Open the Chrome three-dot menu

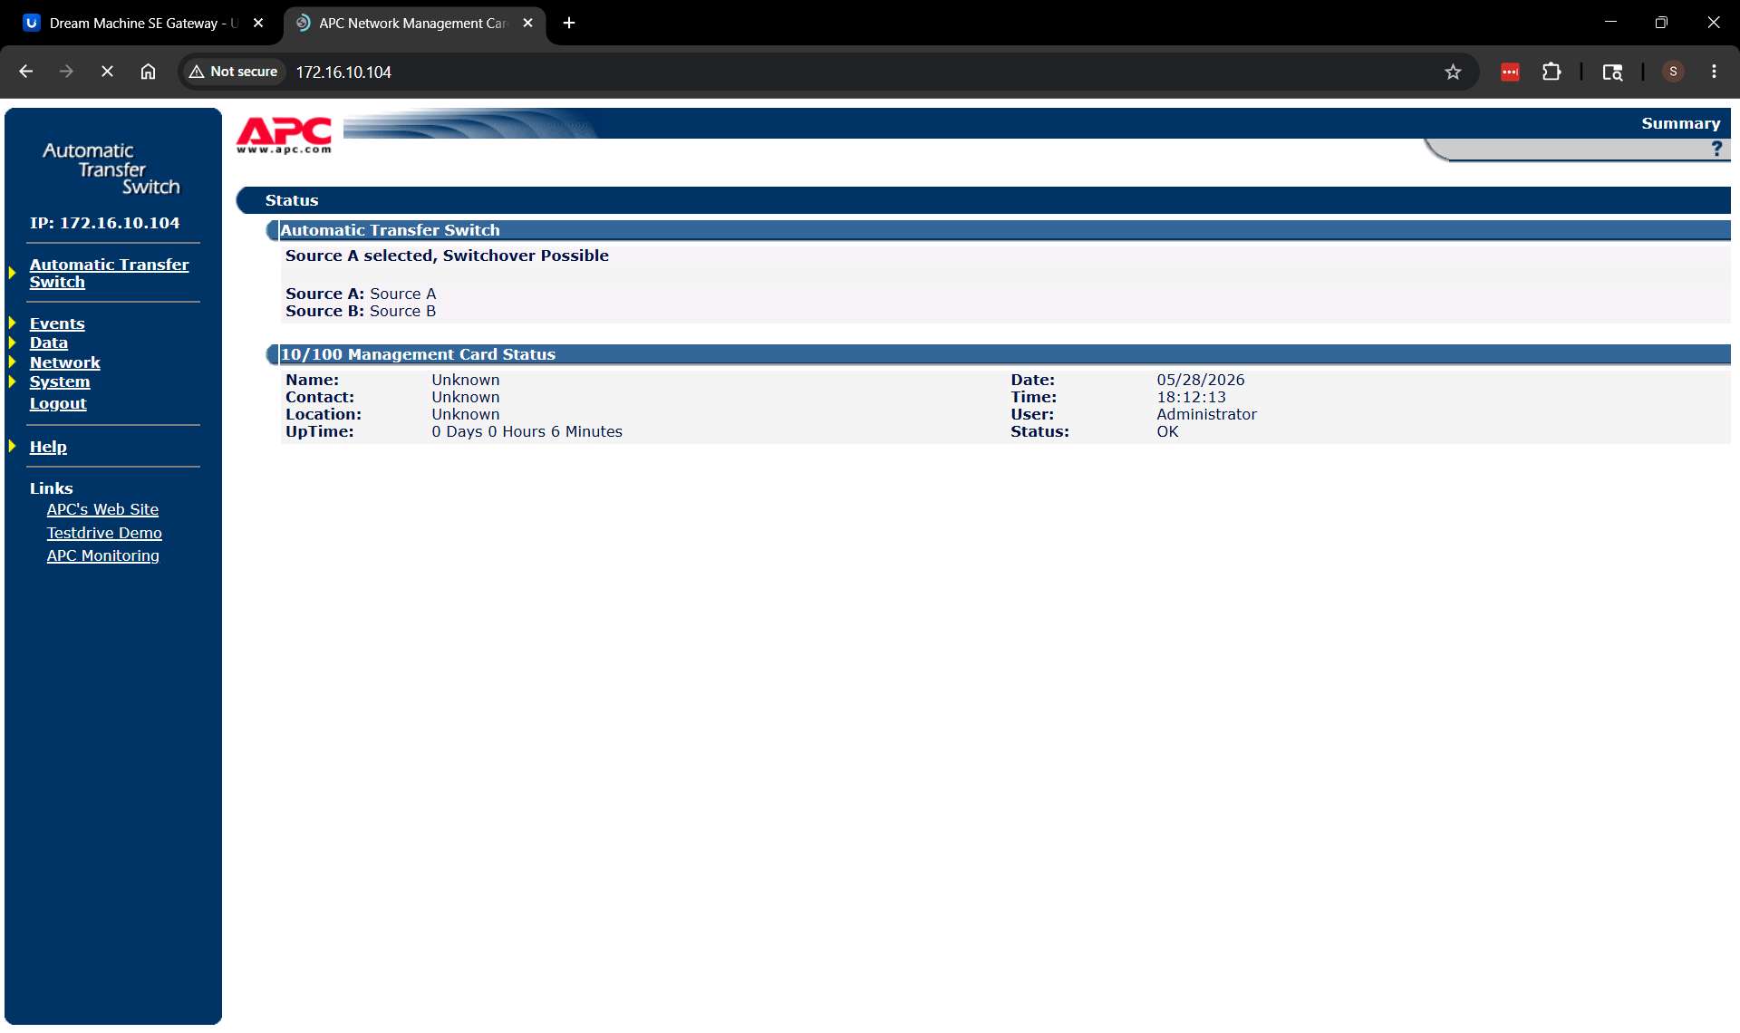click(1714, 72)
